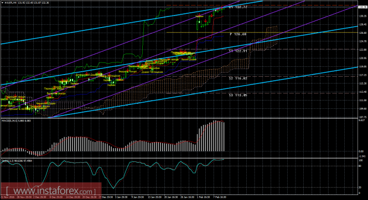This screenshot has height=200, width=368.
Task: Select the R1 132.77 resistance level label
Action: 238,7
